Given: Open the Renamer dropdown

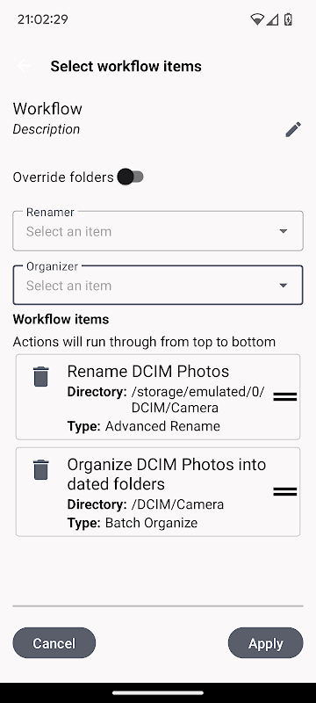Looking at the screenshot, I should [x=158, y=231].
